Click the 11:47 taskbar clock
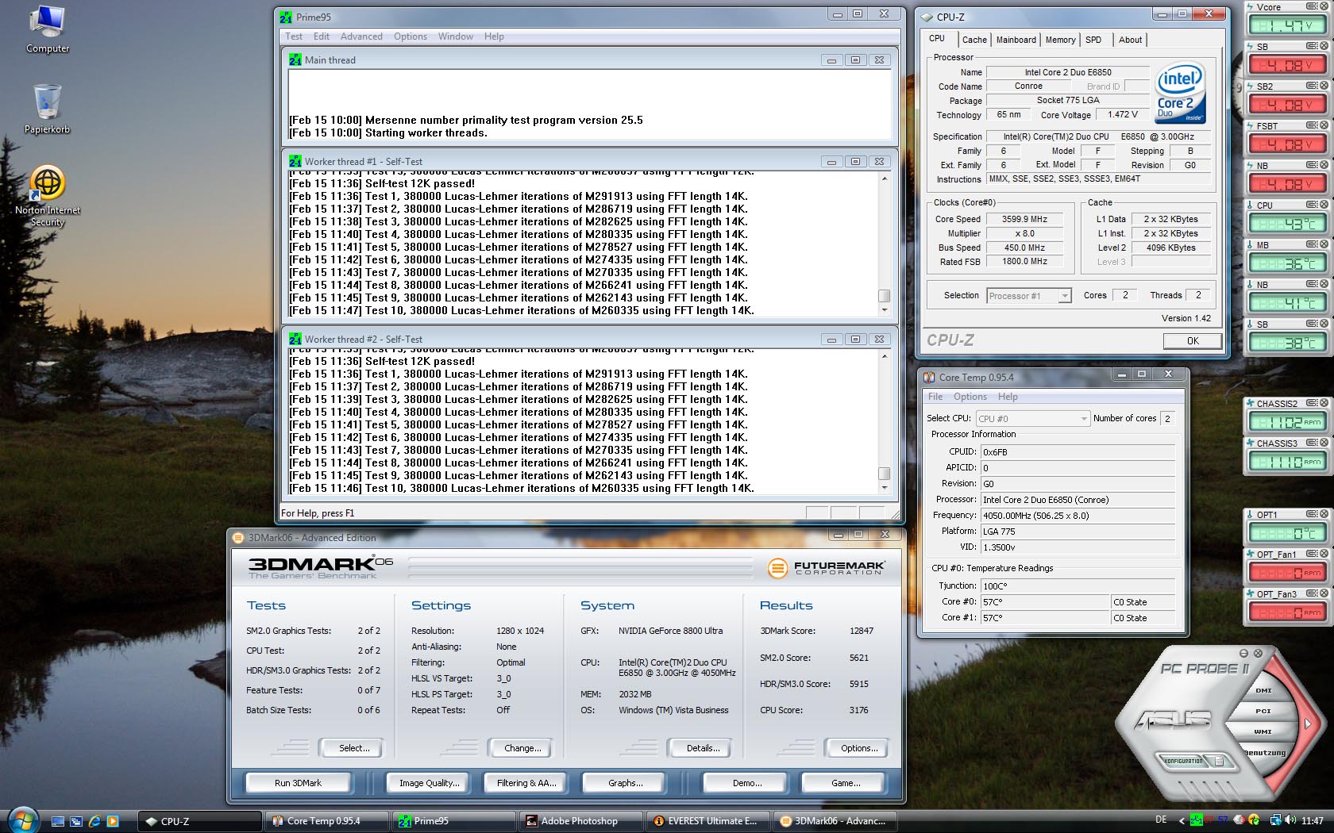Image resolution: width=1334 pixels, height=833 pixels. point(1313,821)
